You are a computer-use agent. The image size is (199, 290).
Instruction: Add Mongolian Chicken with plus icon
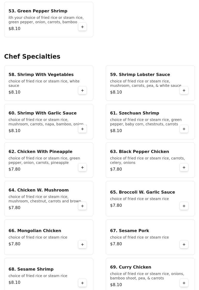click(x=82, y=244)
